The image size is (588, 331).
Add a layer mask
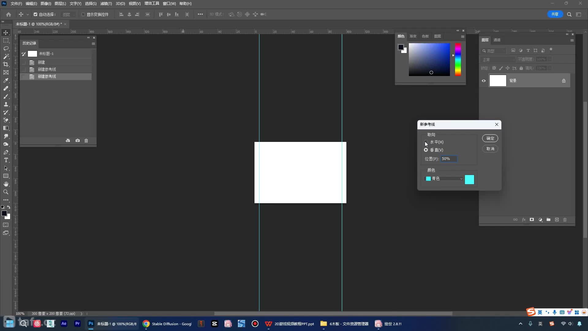(x=532, y=220)
